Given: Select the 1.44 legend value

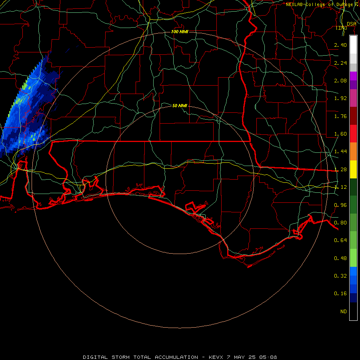Looking at the screenshot, I should [x=340, y=152].
